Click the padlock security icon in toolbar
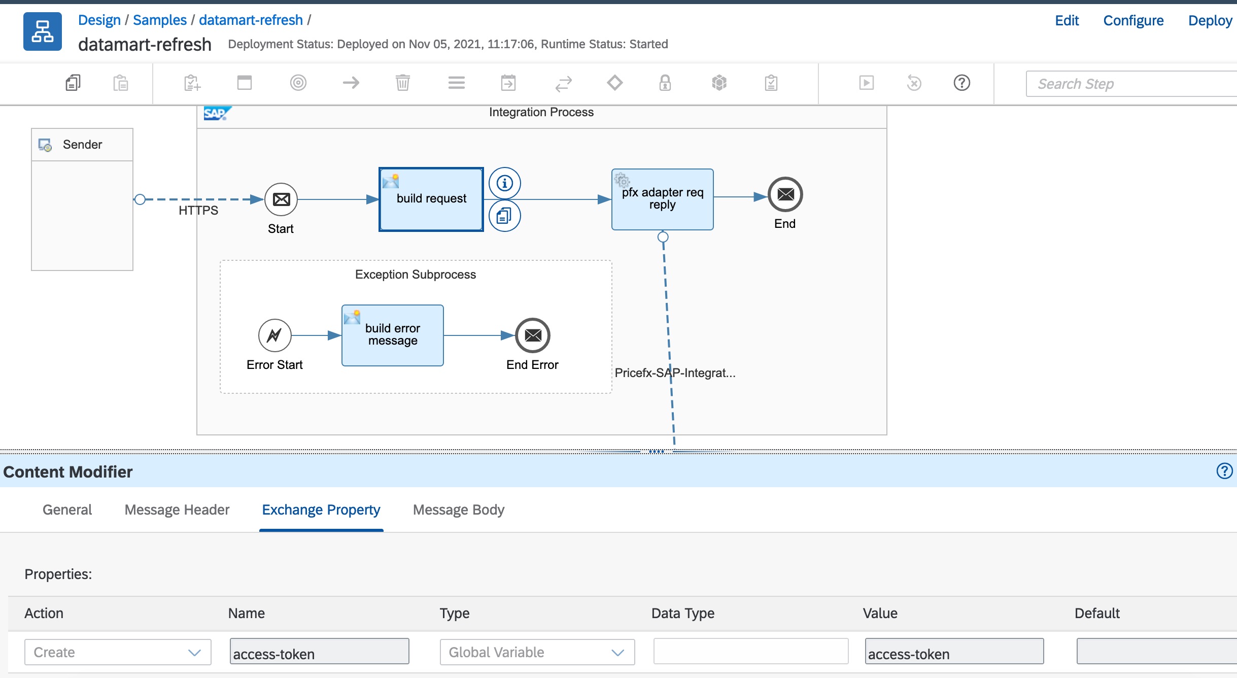The height and width of the screenshot is (678, 1237). [665, 83]
